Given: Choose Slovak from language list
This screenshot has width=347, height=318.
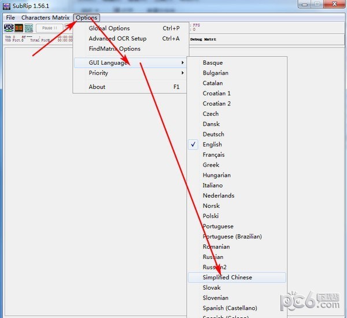Looking at the screenshot, I should [x=237, y=287].
